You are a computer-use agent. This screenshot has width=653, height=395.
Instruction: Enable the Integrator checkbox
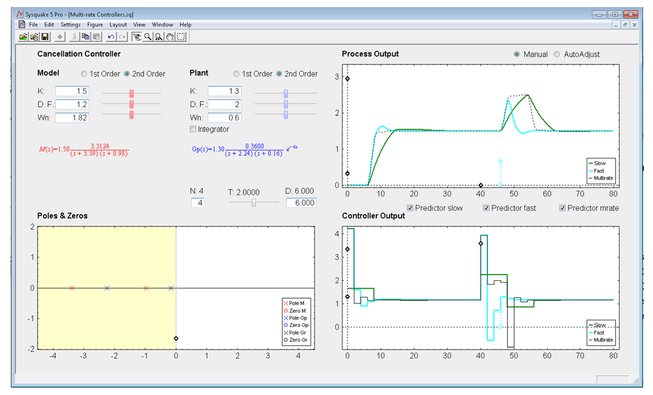194,129
